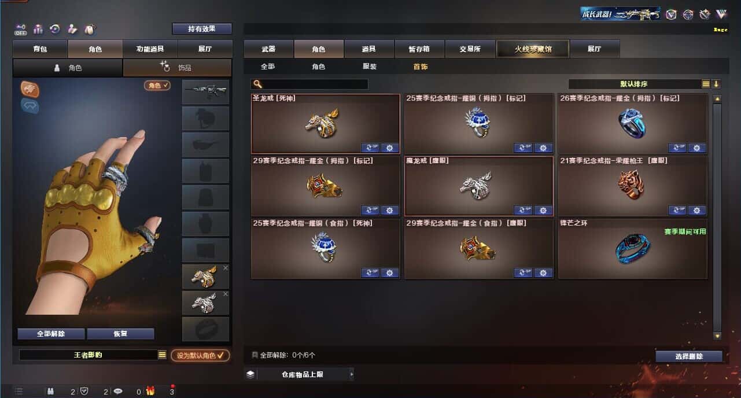741x398 pixels.
Task: Select the blue hand view icon
Action: coord(30,106)
